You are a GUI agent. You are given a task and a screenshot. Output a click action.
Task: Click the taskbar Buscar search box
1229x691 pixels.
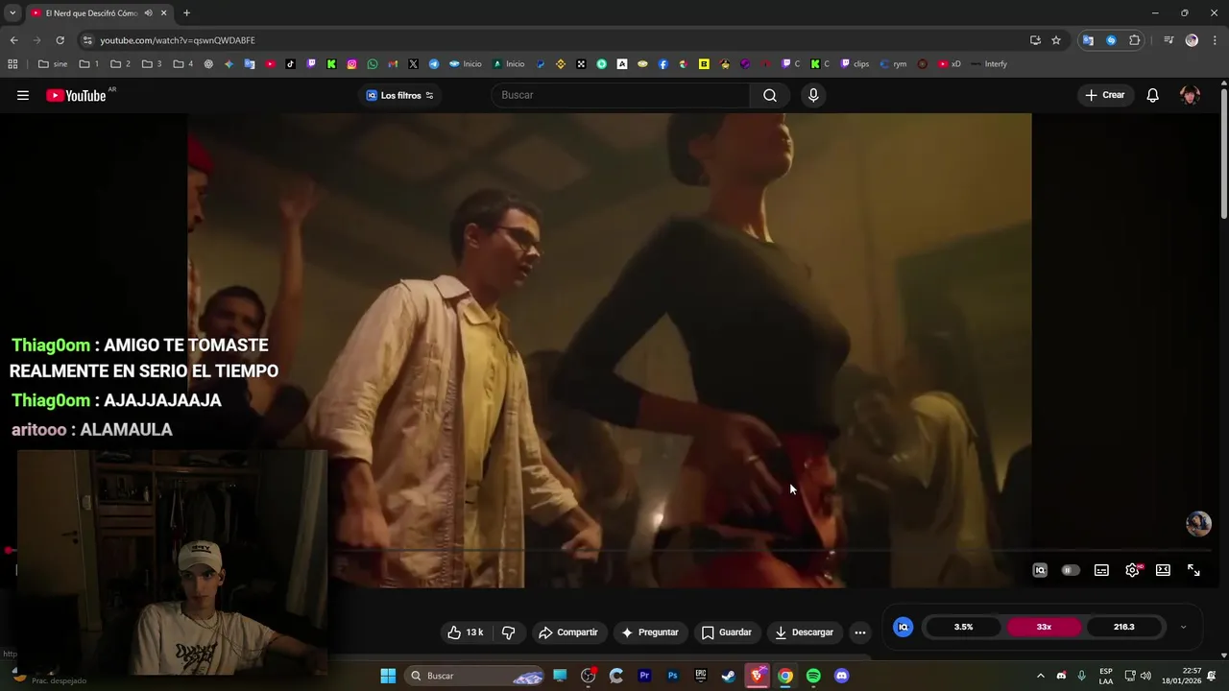[475, 676]
